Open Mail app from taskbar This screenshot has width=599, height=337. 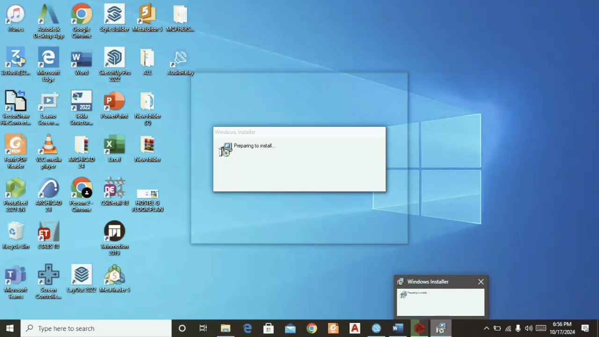click(290, 328)
